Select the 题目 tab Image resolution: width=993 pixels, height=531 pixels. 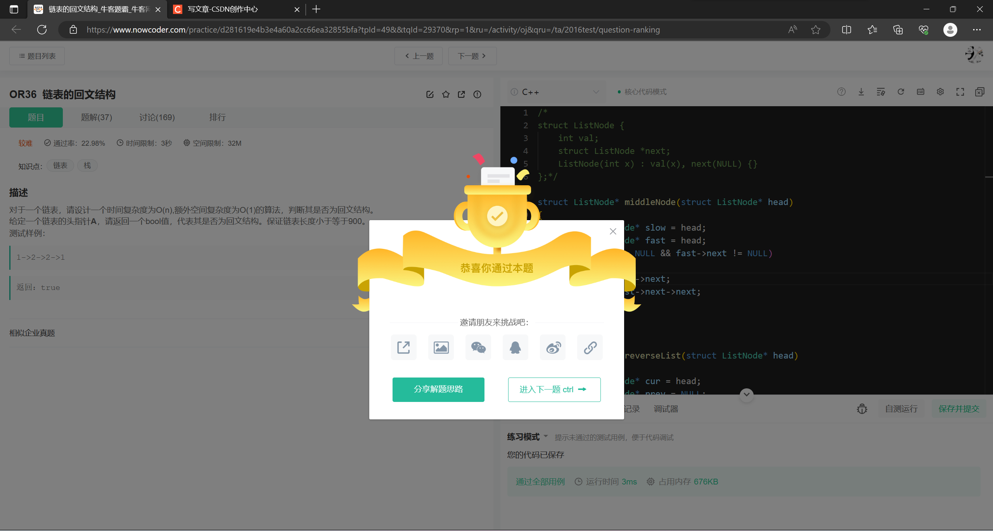click(x=36, y=117)
